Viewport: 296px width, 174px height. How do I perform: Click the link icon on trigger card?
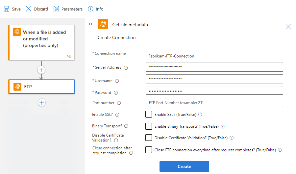point(69,56)
